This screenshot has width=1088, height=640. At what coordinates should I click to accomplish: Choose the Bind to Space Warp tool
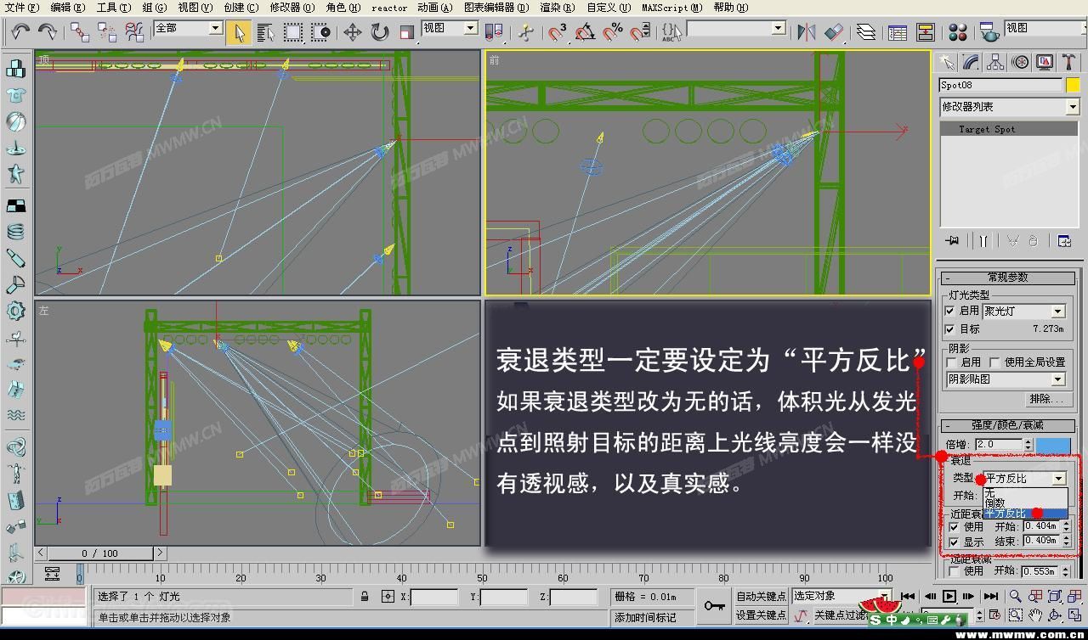click(134, 31)
